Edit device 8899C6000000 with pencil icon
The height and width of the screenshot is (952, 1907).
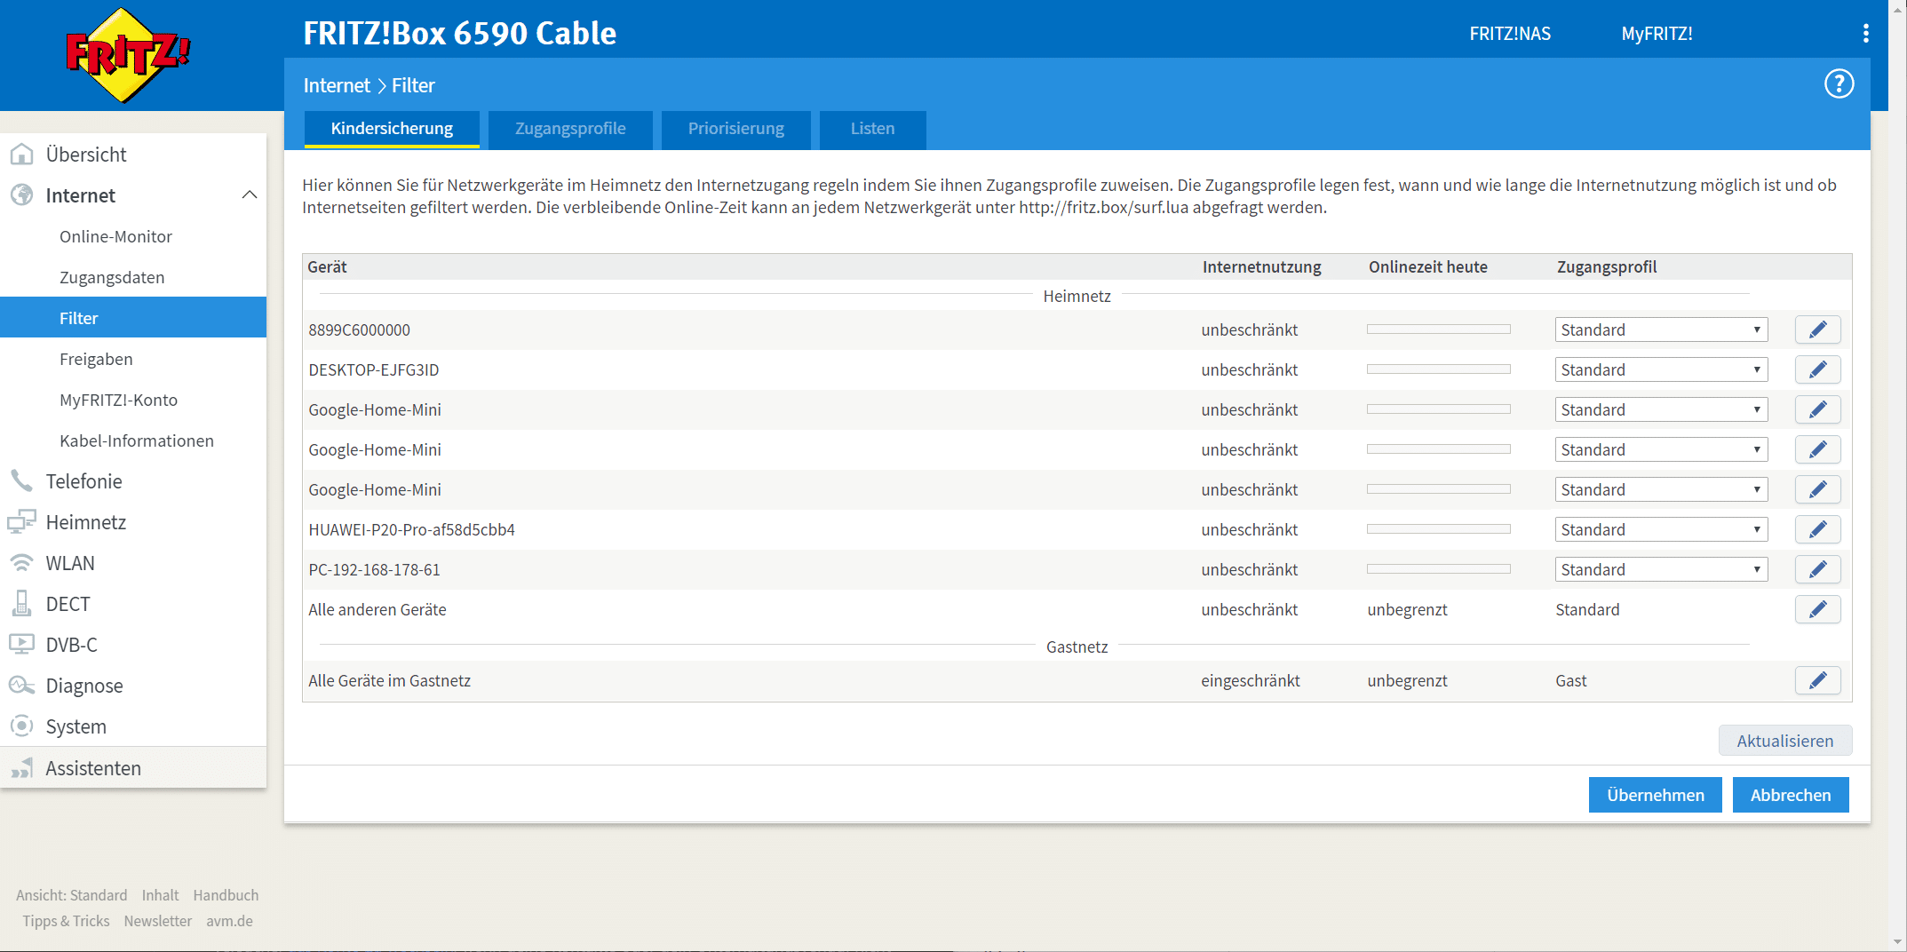(1817, 329)
